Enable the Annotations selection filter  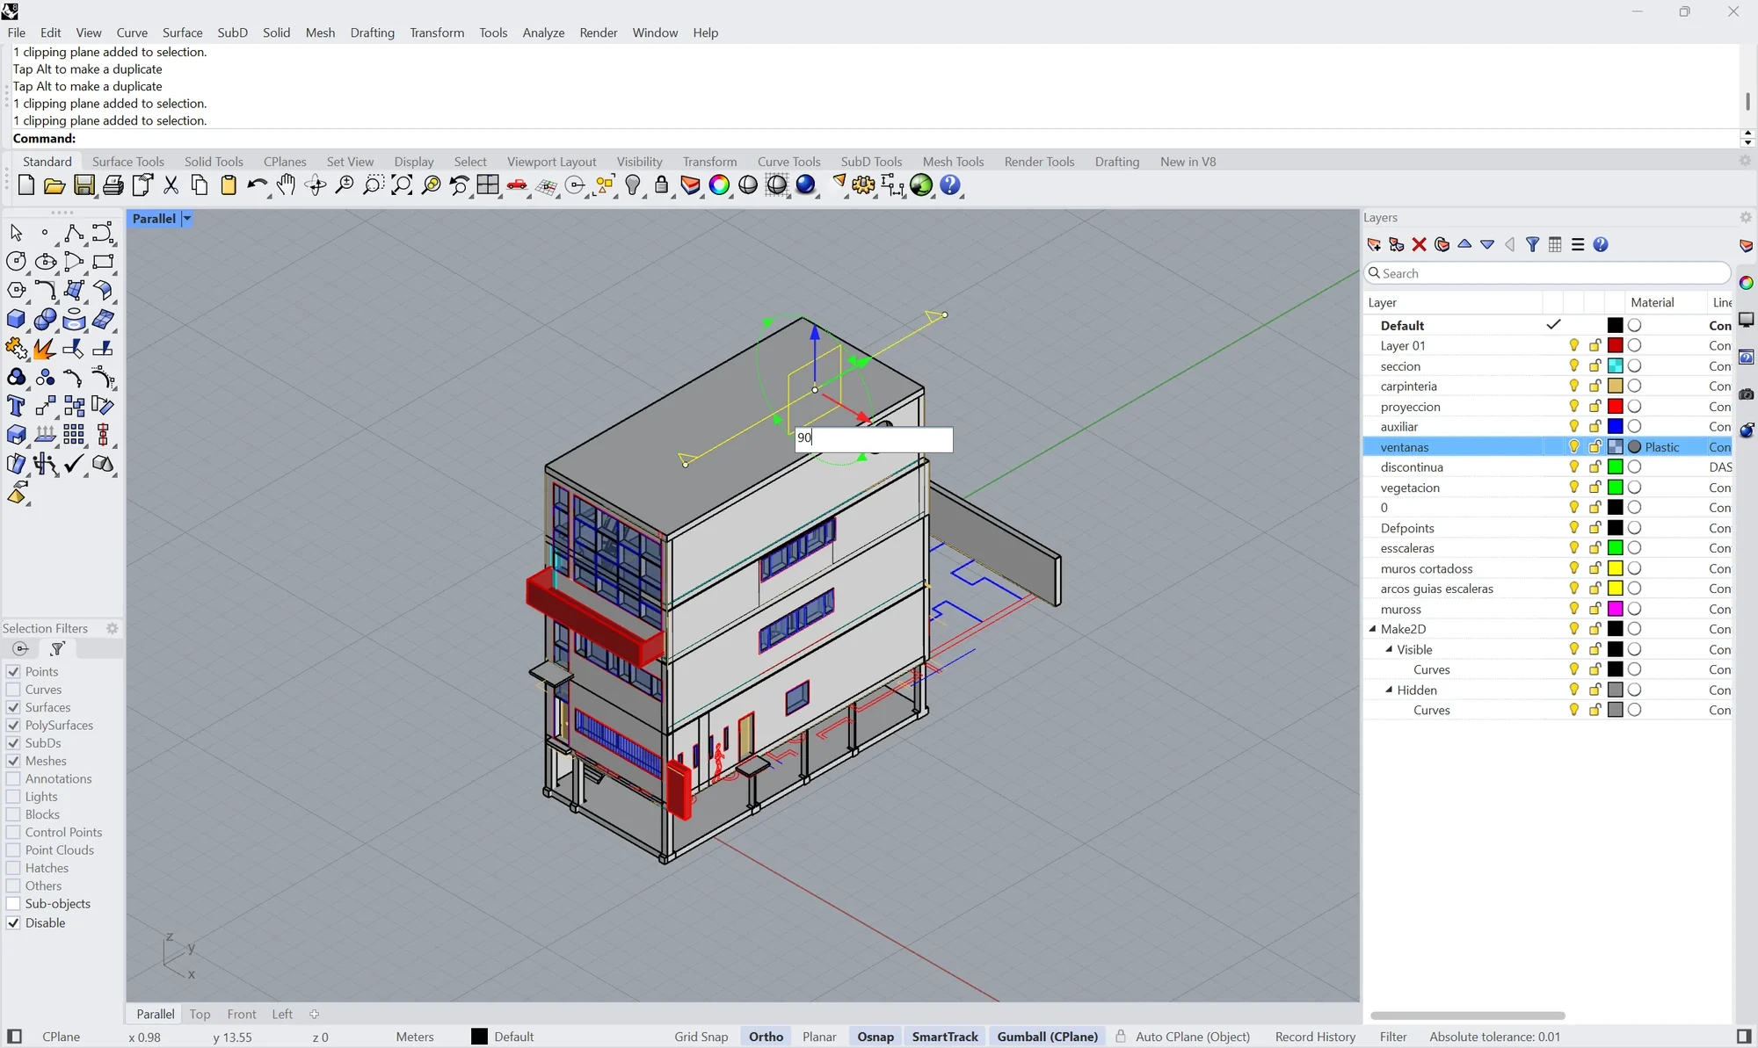13,779
